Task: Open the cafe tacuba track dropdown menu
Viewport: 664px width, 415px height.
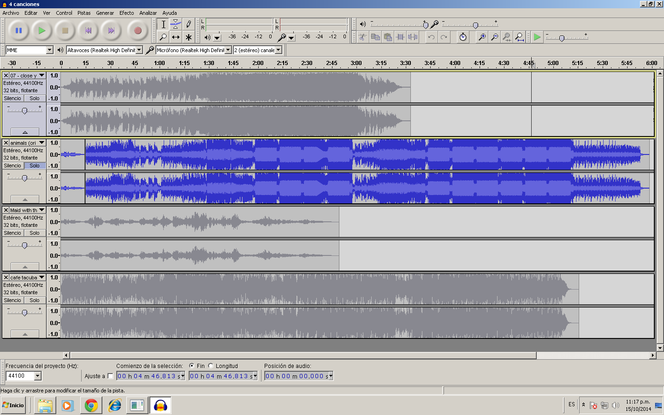Action: (42, 278)
